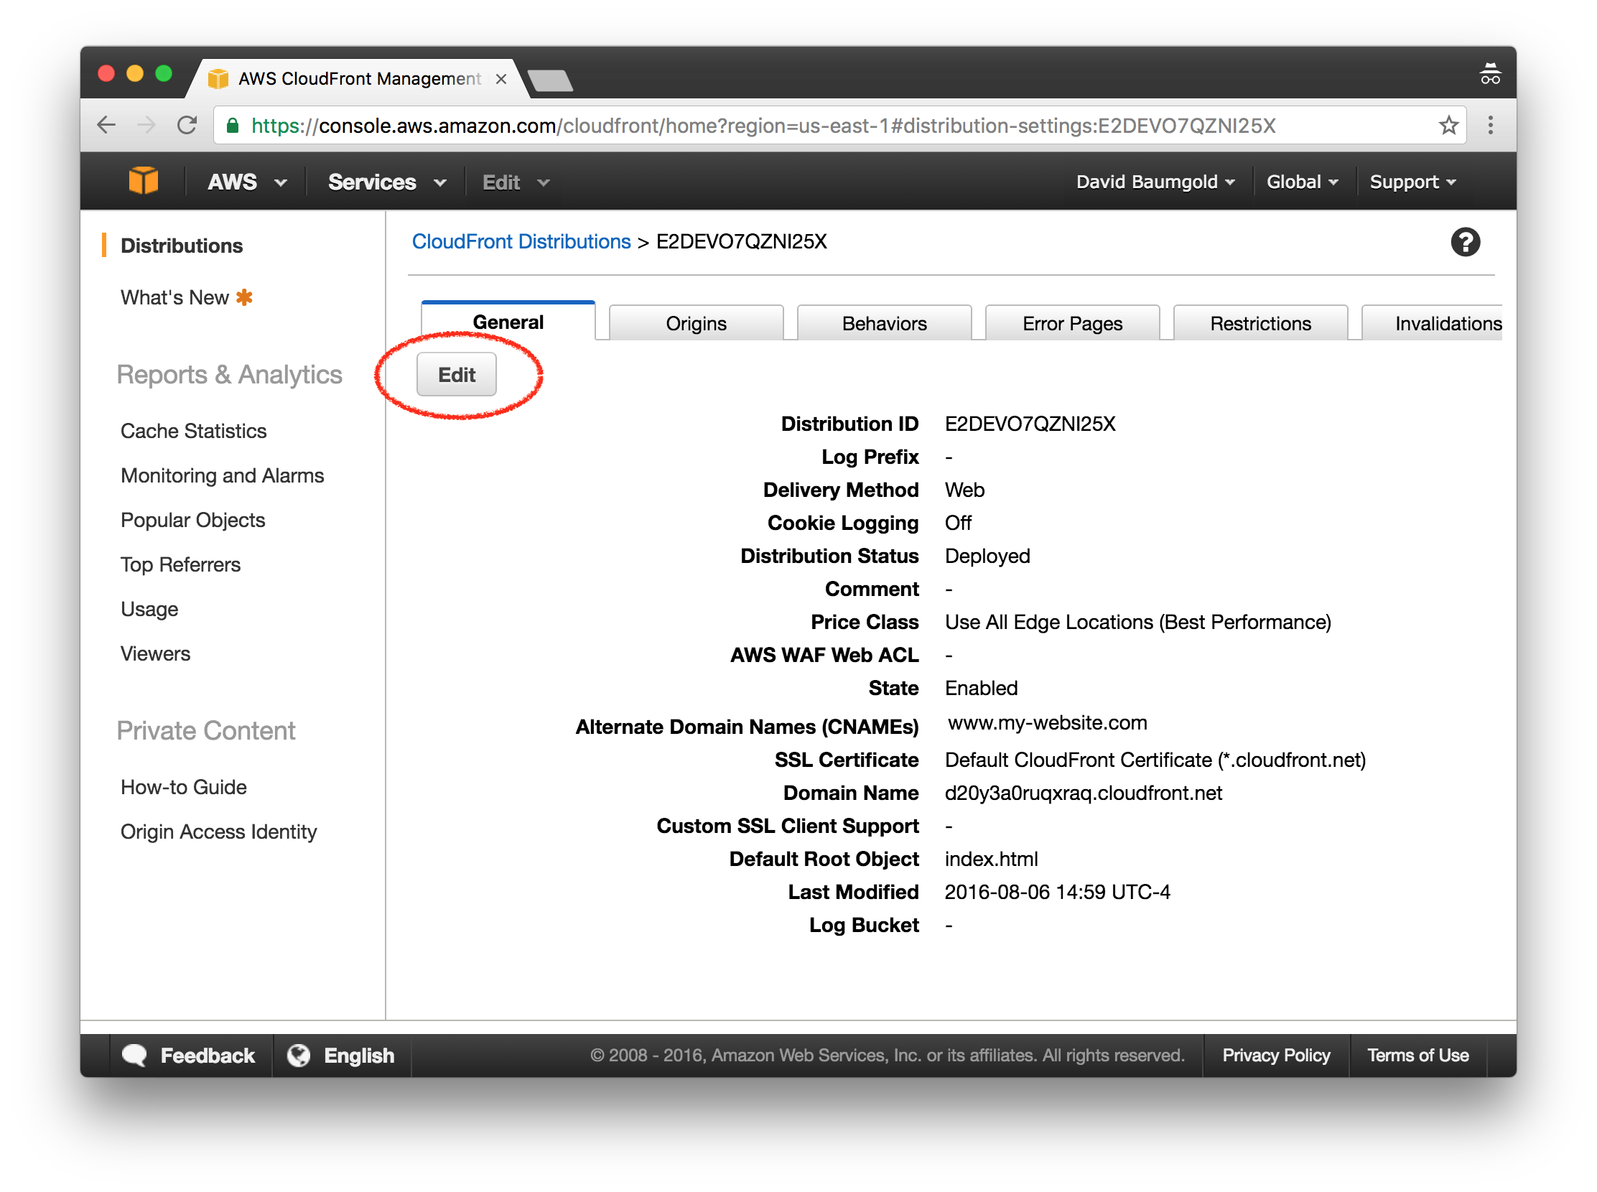The width and height of the screenshot is (1597, 1192).
Task: Click the AWS orange cube logo
Action: [x=143, y=181]
